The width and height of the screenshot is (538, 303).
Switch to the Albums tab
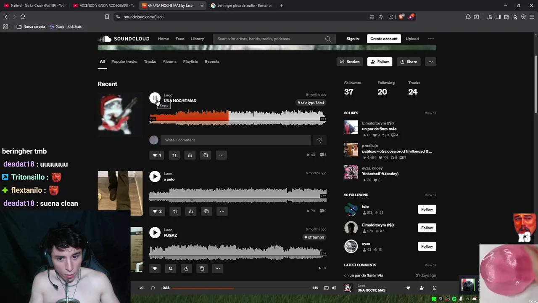tap(169, 61)
